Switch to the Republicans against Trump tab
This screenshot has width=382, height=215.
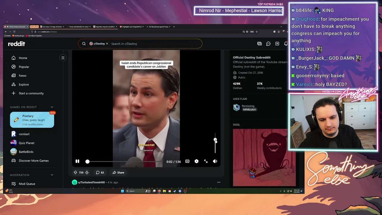point(158,27)
